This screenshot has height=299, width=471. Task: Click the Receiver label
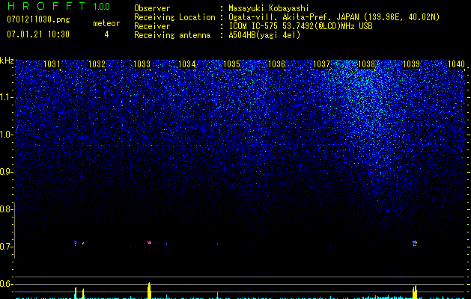(152, 26)
